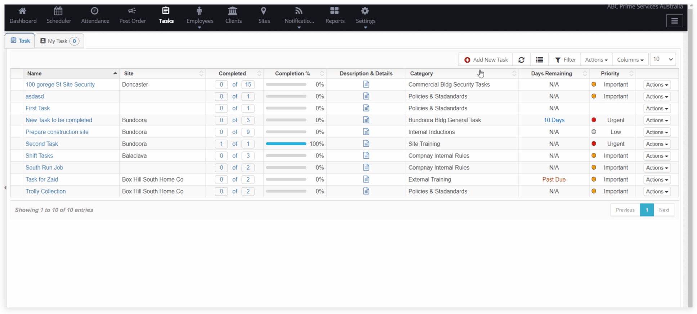Image resolution: width=697 pixels, height=314 pixels.
Task: Open description icon for New Task to be completed
Action: coord(366,120)
